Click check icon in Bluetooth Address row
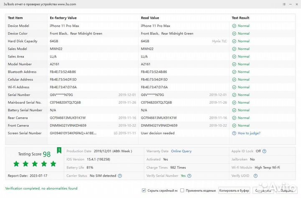301x198 pixels. (234, 72)
